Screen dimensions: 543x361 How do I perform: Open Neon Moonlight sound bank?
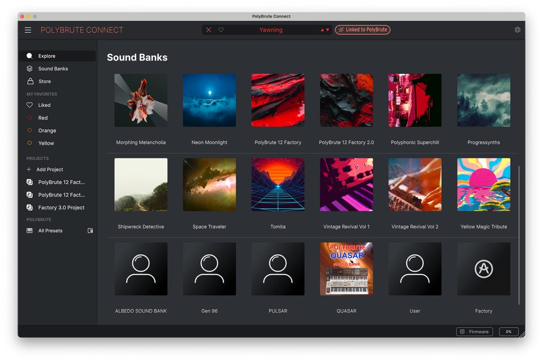pos(209,101)
